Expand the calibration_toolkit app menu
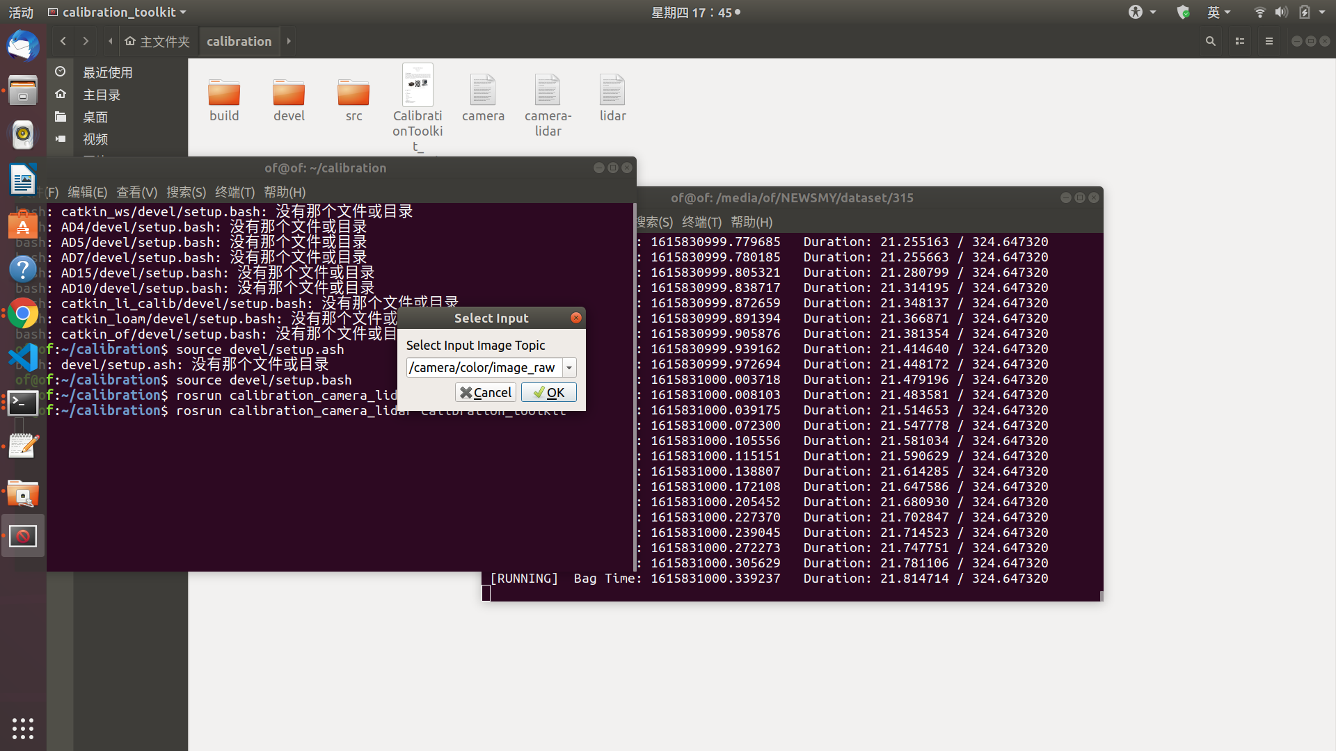Viewport: 1336px width, 751px height. click(x=117, y=12)
